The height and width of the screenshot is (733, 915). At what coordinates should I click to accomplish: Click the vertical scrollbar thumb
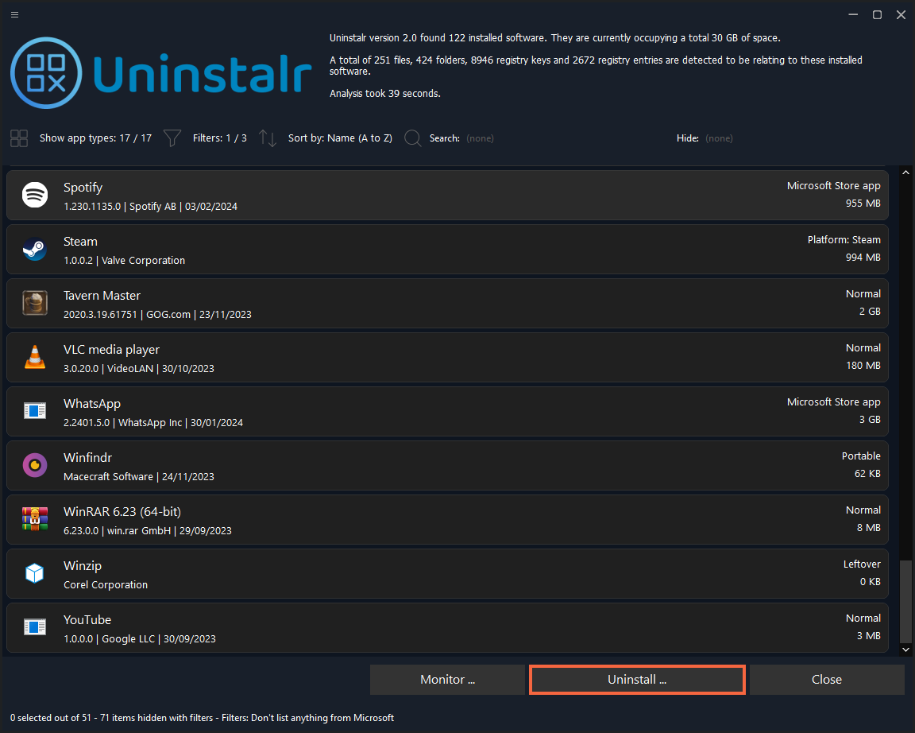[905, 602]
